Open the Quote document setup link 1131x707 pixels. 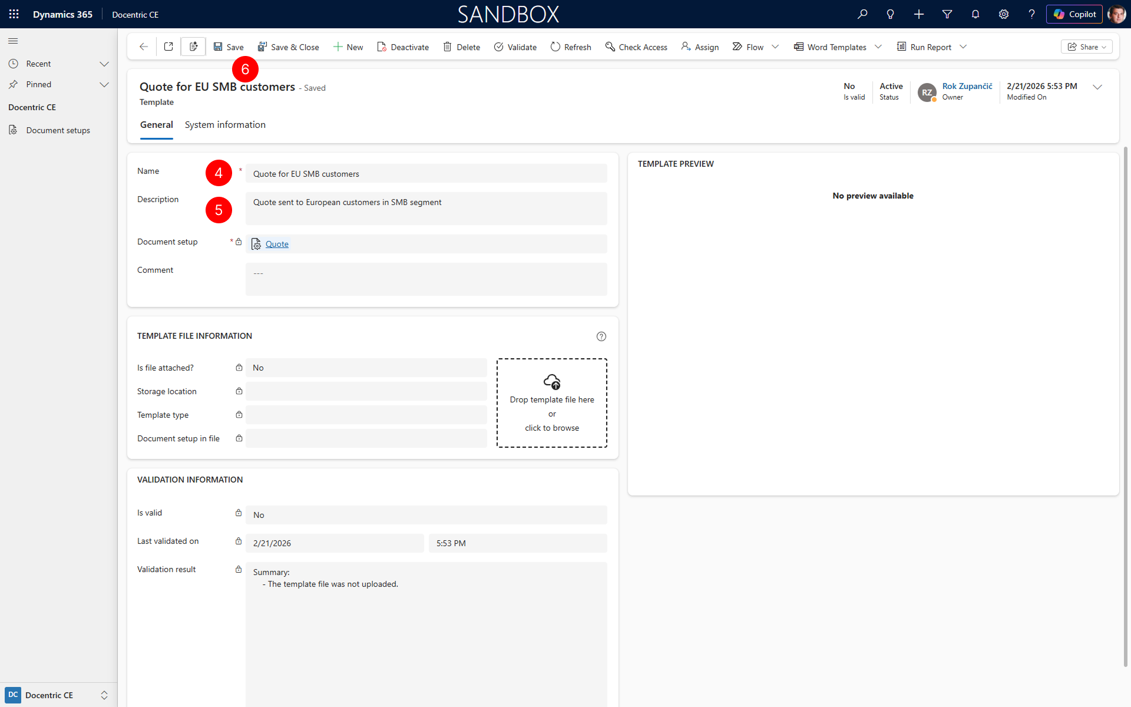[277, 244]
